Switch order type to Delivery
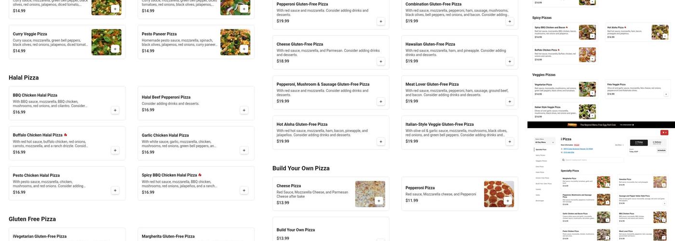The height and width of the screenshot is (241, 675). coord(657,143)
